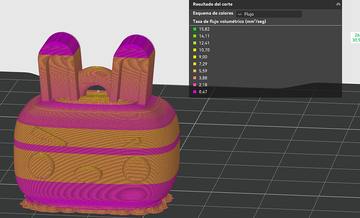Click the 10,70 flow color swatch
360x218 pixels.
tap(195, 50)
